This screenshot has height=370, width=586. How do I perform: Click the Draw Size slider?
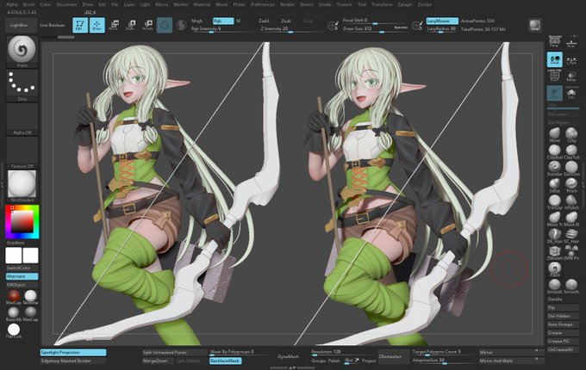tap(375, 28)
